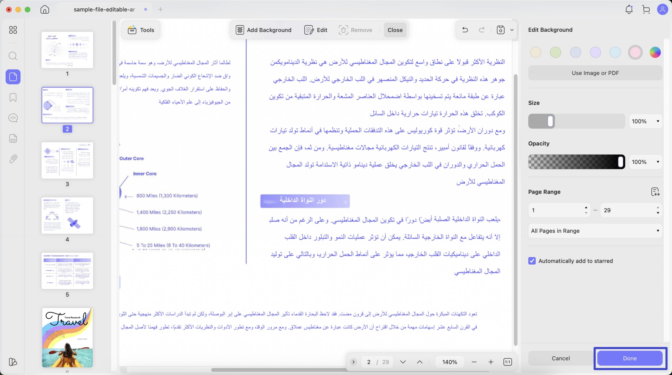Click the swap page range icon
Screen dimensions: 672x375
point(655,192)
